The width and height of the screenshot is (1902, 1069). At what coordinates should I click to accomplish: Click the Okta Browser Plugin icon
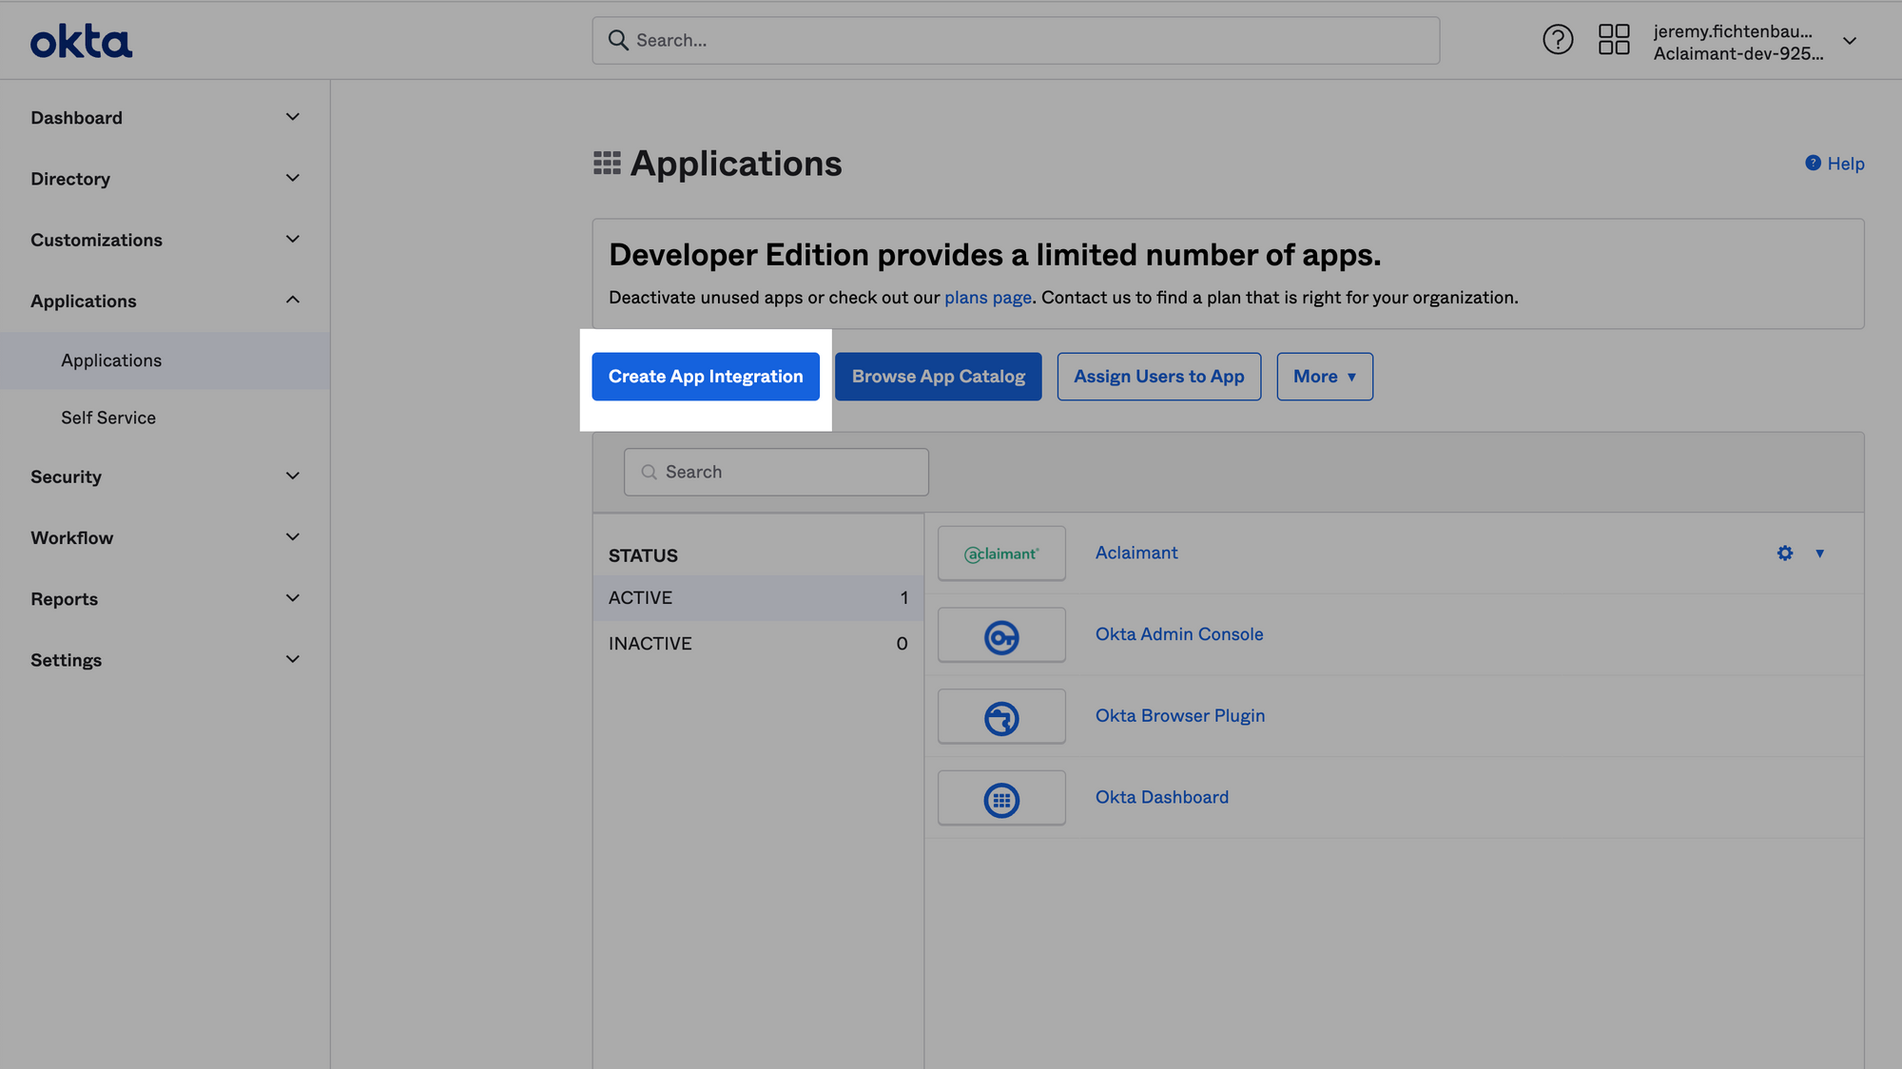1001,717
